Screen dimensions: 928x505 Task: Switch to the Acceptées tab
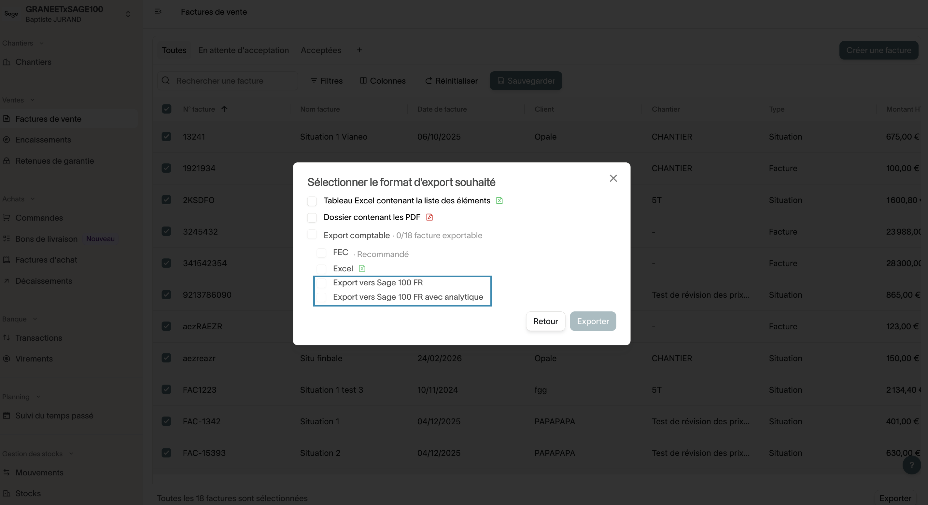[321, 50]
